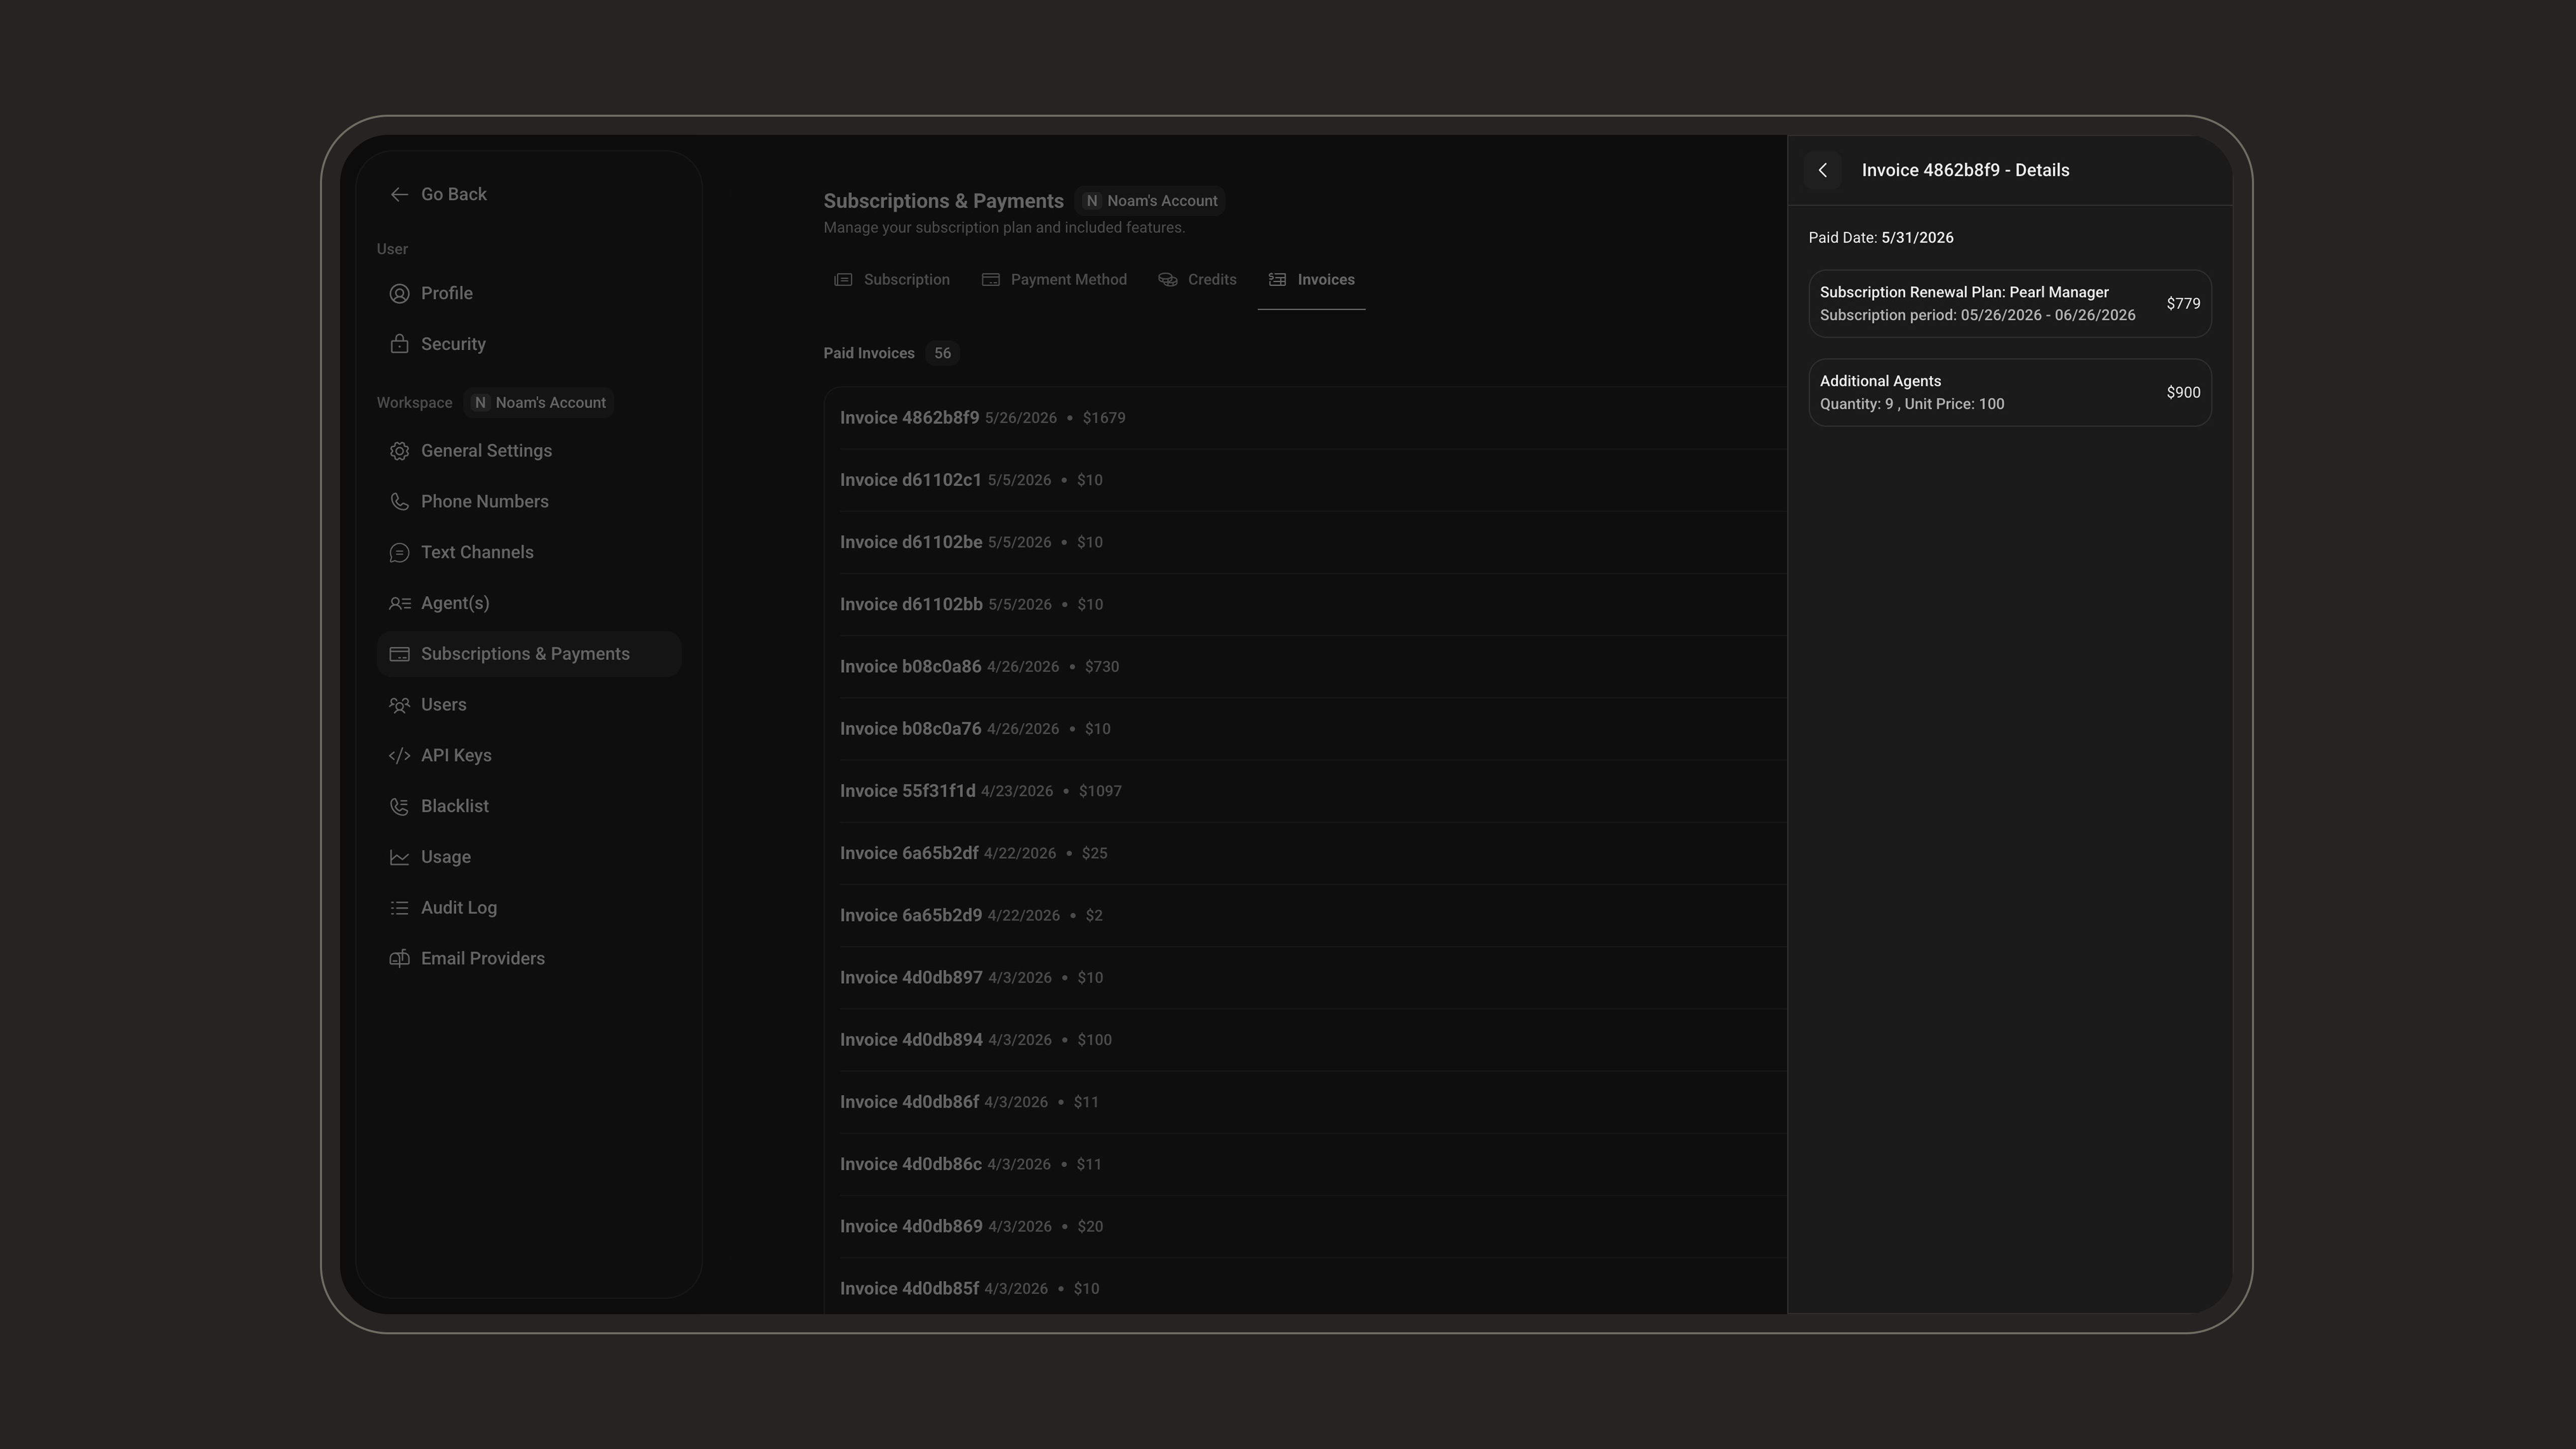Click the back chevron in invoice details panel
2576x1449 pixels.
pos(1822,170)
